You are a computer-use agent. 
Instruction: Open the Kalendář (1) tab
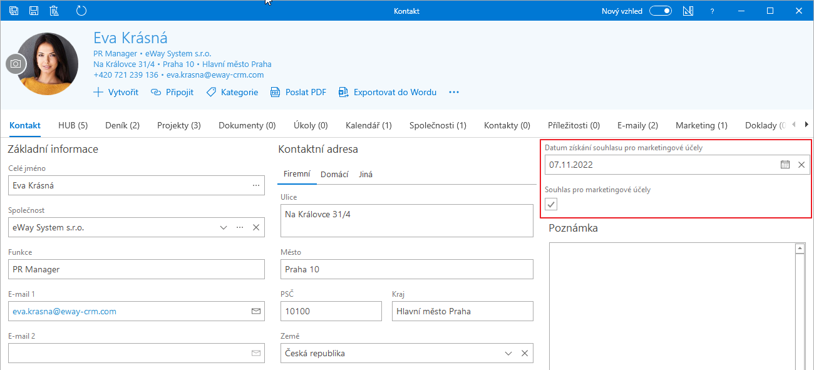pos(369,125)
